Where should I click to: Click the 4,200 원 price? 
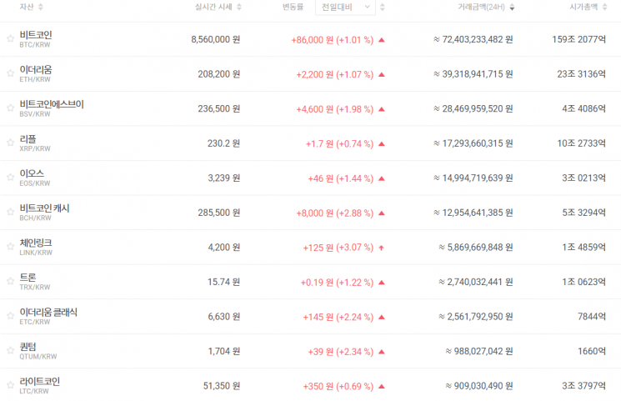(224, 248)
